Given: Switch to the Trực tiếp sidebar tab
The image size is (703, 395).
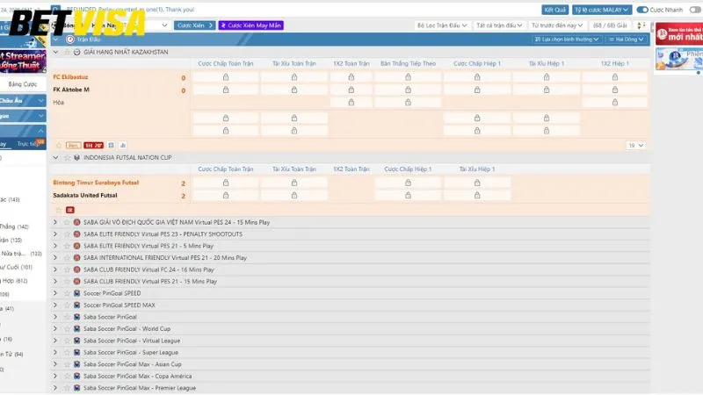Looking at the screenshot, I should [x=29, y=144].
